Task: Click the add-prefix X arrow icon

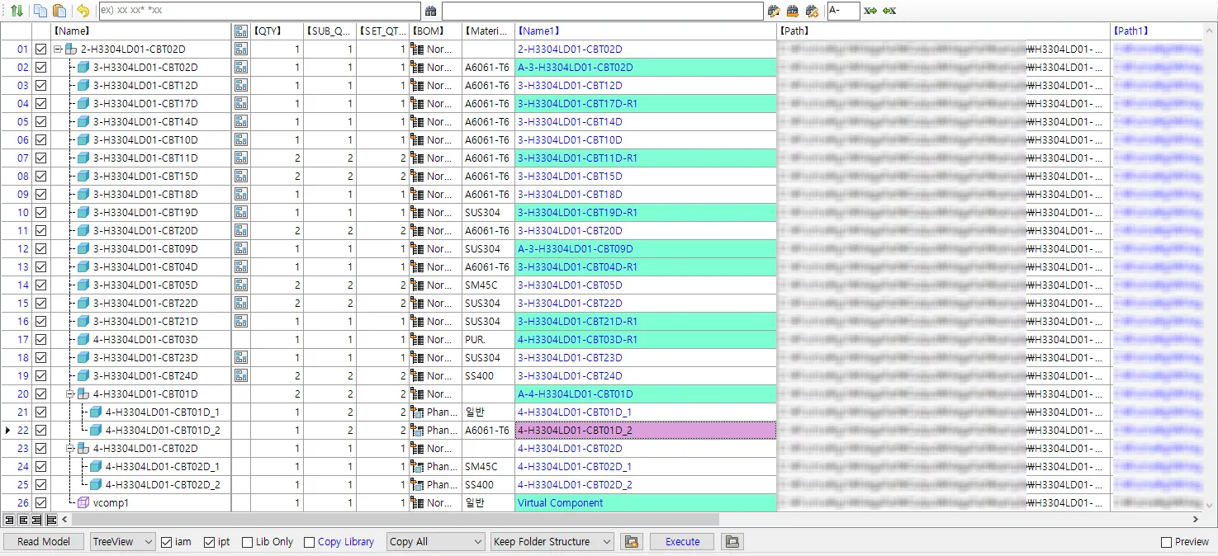Action: coord(870,11)
